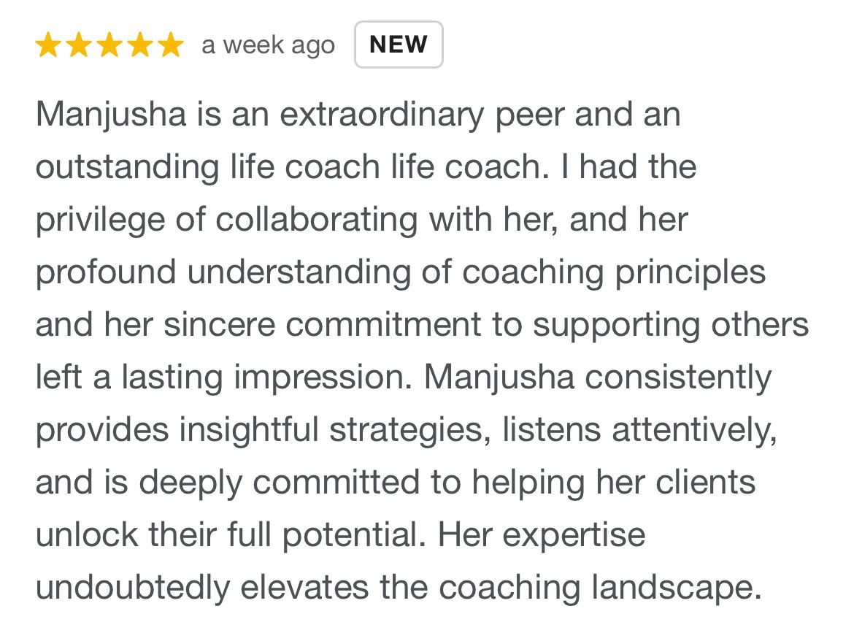This screenshot has height=633, width=854.
Task: Click the third (middle) rating star
Action: pos(109,45)
